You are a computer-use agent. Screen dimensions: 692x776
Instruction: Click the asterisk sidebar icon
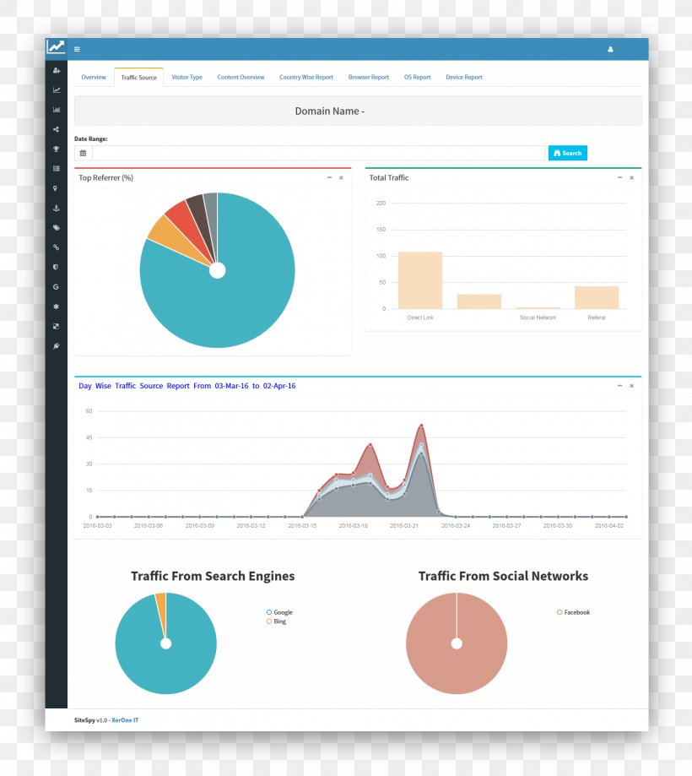pos(56,307)
